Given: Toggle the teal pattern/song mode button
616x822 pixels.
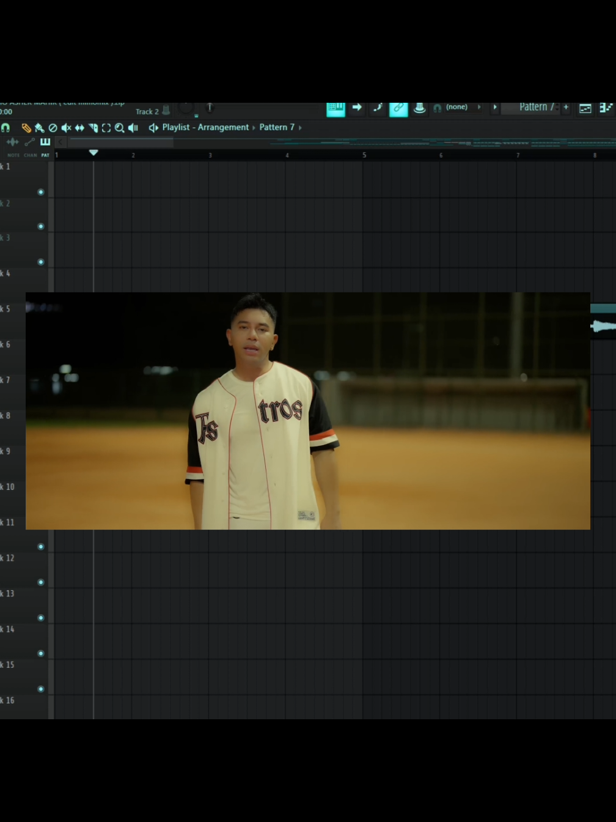Looking at the screenshot, I should click(335, 109).
